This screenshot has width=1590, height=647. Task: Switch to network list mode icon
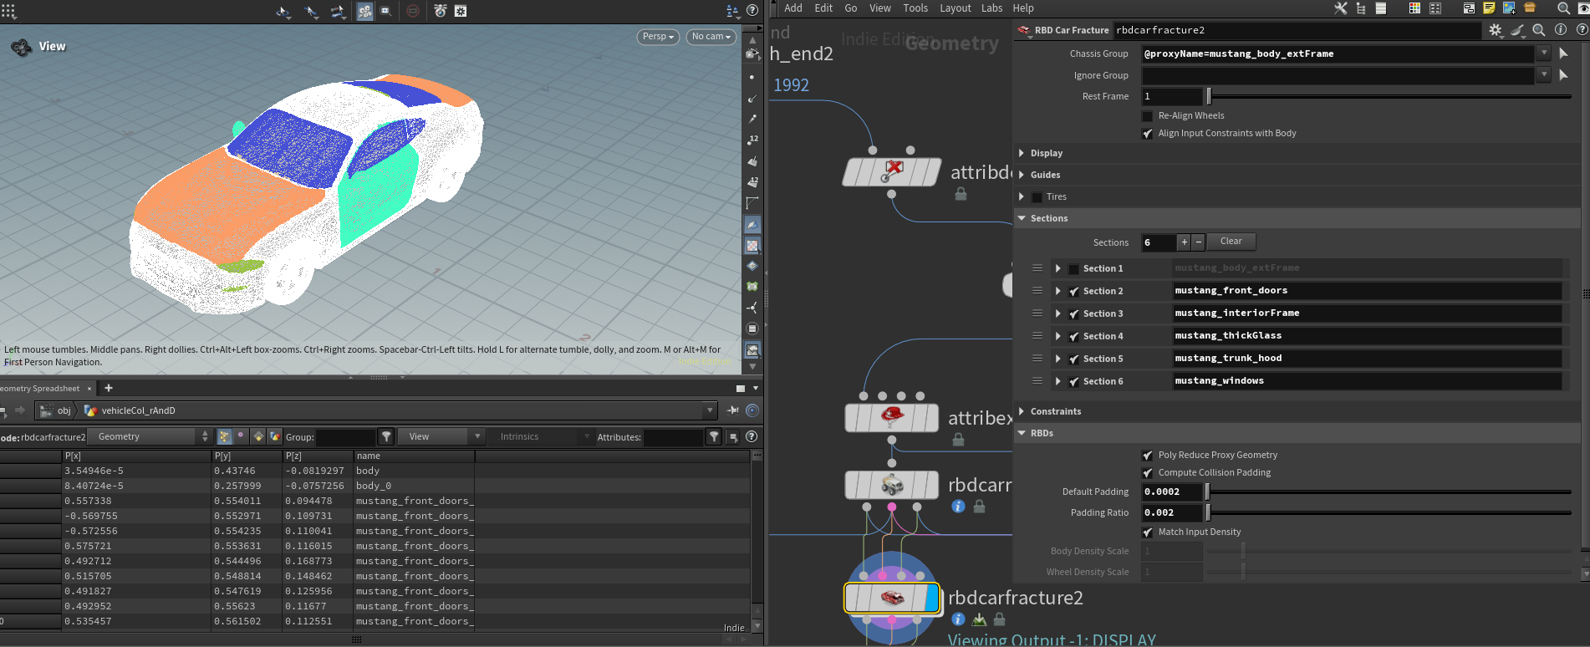(x=1381, y=8)
